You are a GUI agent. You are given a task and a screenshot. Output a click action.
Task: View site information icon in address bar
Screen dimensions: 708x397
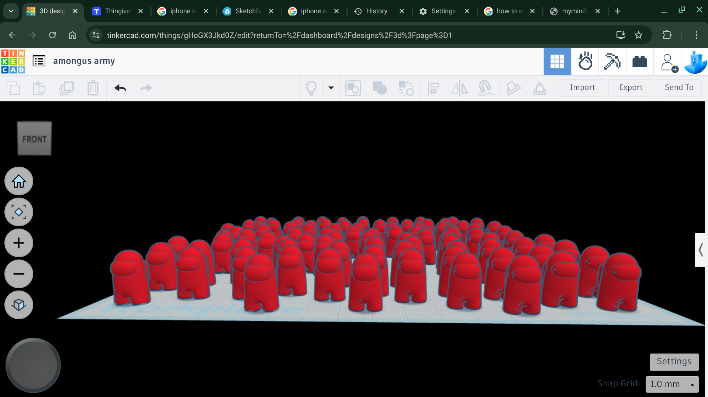pos(96,35)
